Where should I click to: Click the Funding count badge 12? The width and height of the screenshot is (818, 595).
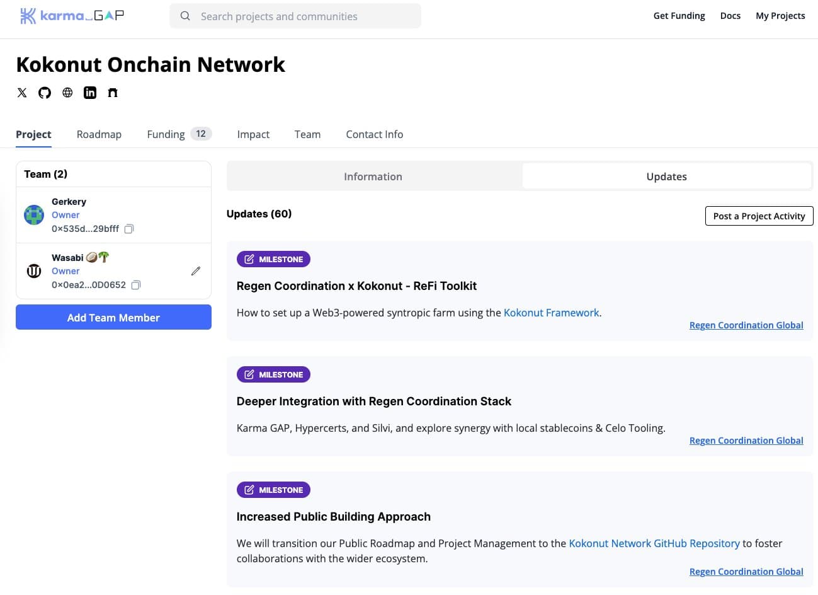[201, 134]
